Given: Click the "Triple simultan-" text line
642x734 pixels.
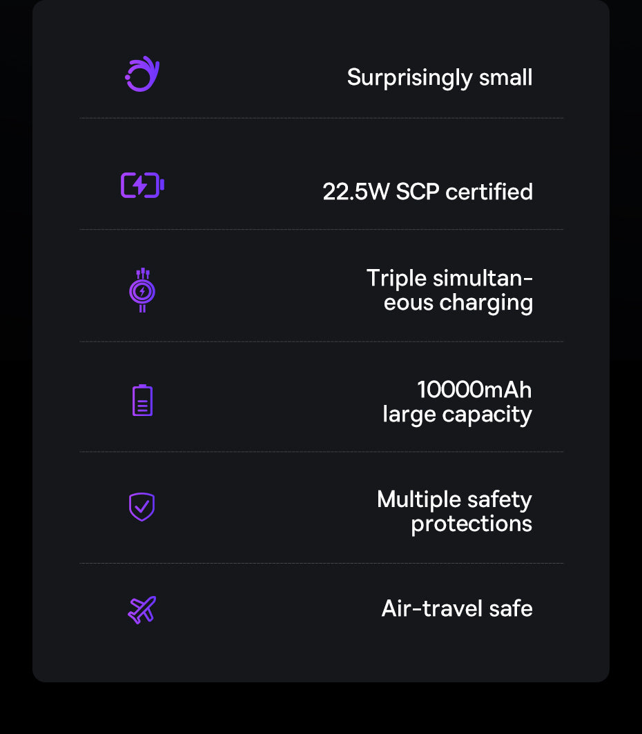Looking at the screenshot, I should click(x=449, y=278).
